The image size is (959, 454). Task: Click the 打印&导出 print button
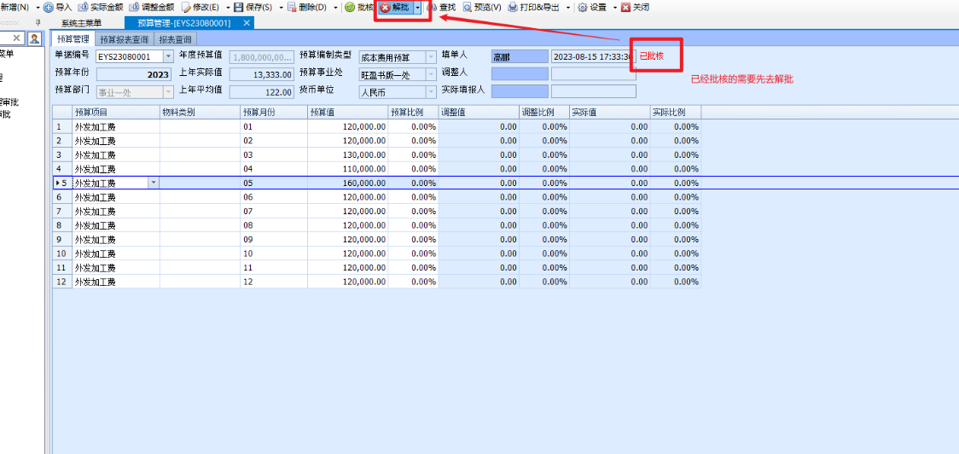coord(534,8)
